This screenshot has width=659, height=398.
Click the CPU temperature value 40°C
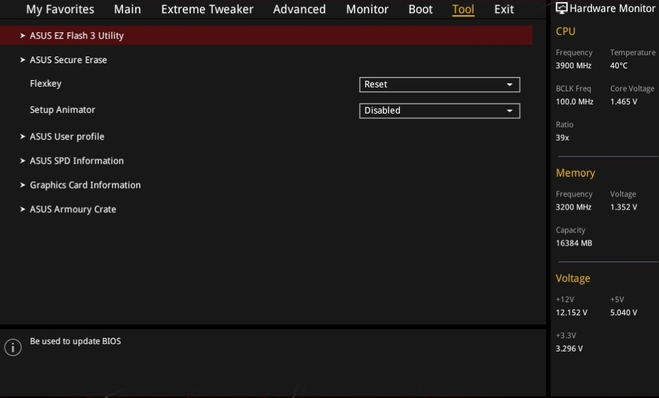pos(619,66)
